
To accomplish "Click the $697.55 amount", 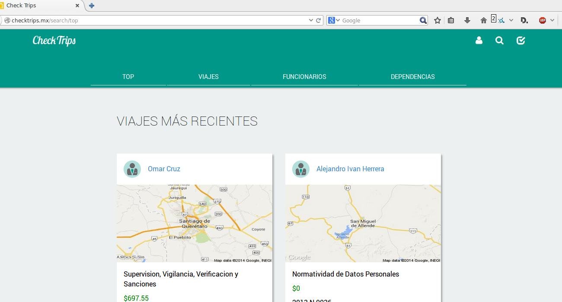I will point(136,298).
